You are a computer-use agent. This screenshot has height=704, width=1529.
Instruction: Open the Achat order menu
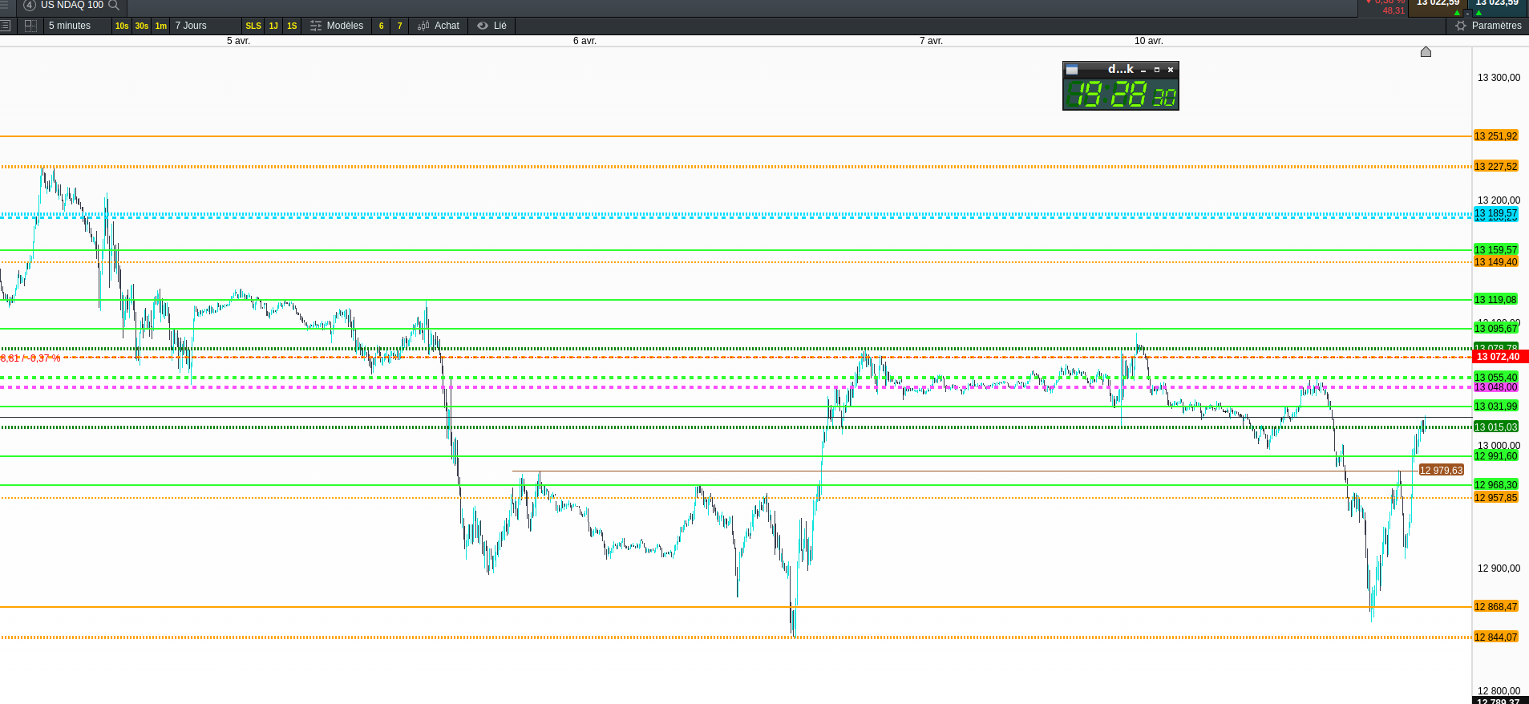pyautogui.click(x=439, y=26)
